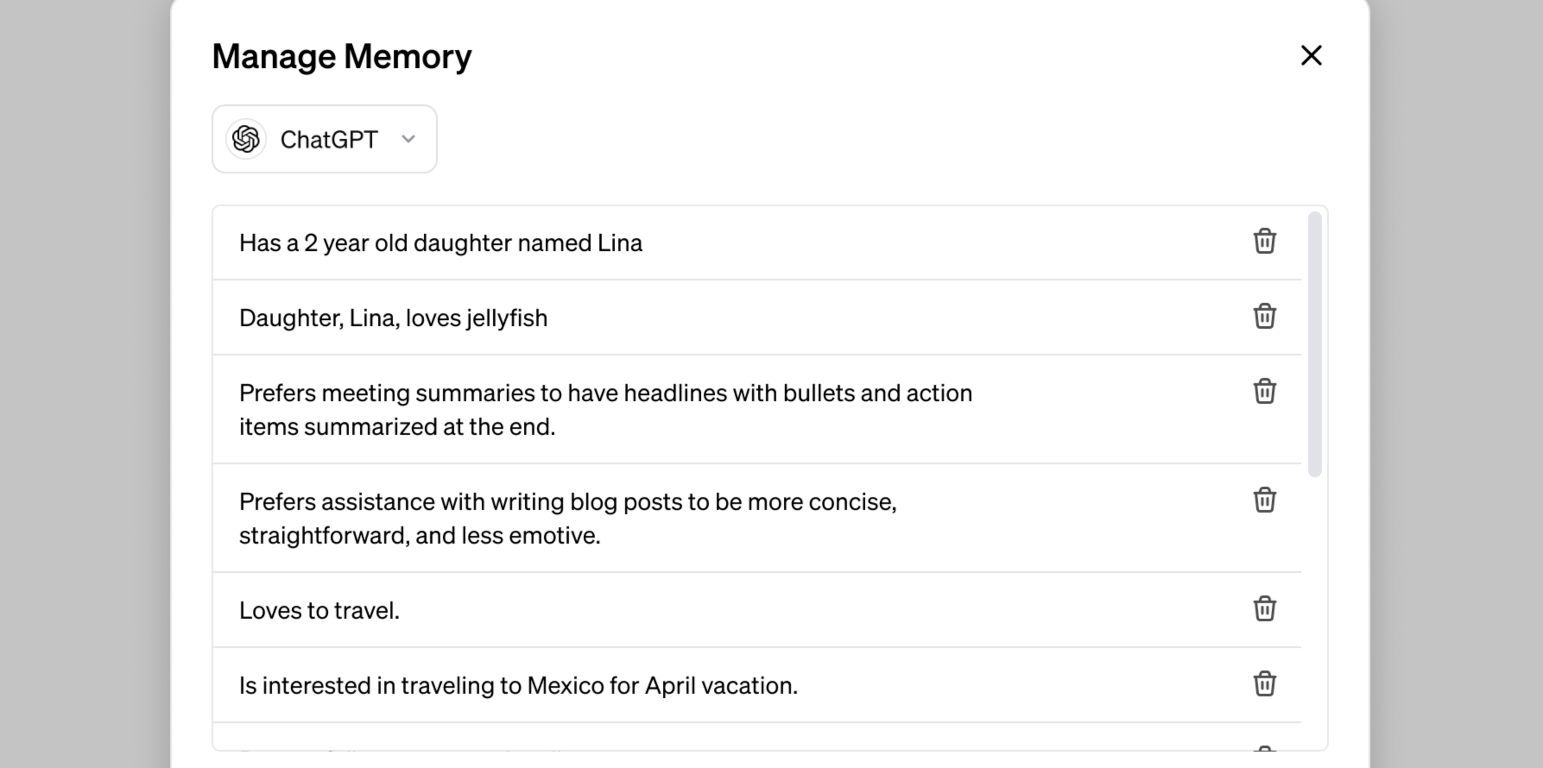Image resolution: width=1543 pixels, height=768 pixels.
Task: Delete the 'Loves to travel' memory
Action: click(x=1264, y=609)
